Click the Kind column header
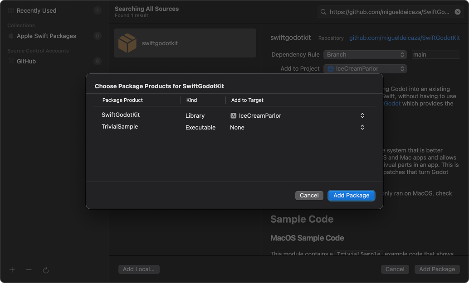The width and height of the screenshot is (469, 283). [191, 100]
